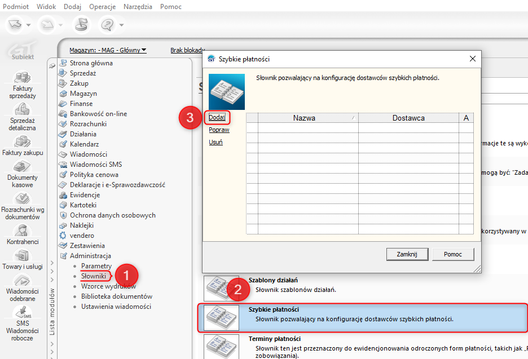Open Towary i usługi shortcut icon
Viewport: 528px width, 359px height.
(22, 256)
